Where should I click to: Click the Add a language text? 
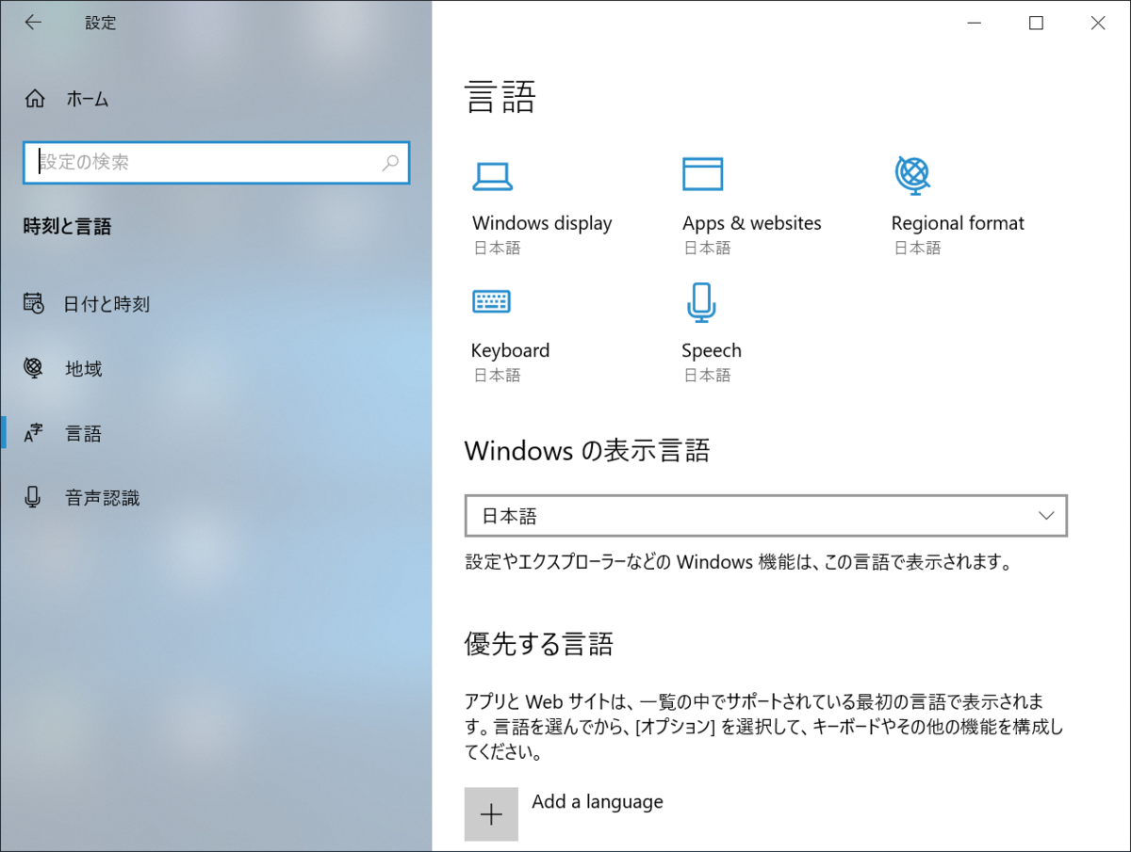[x=598, y=801]
